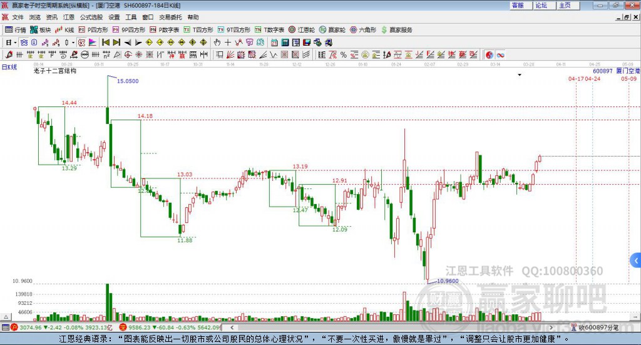641x345 pixels.
Task: Expand the candlestick style dropdown arrow
Action: click(73, 43)
